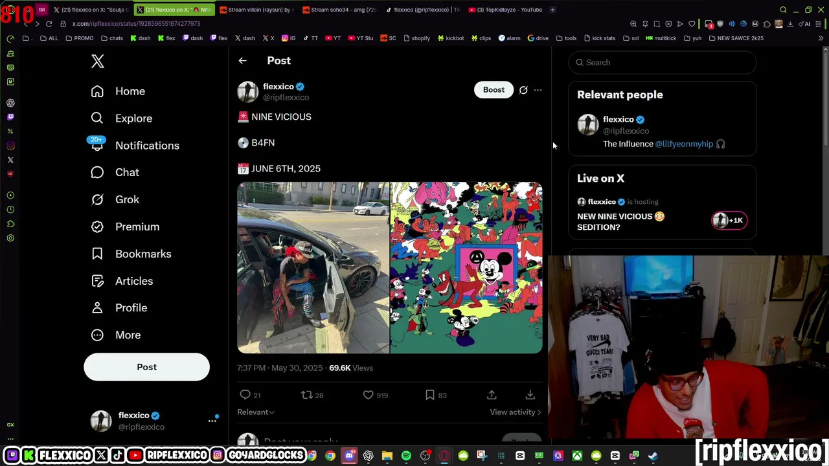Open Articles in the navigation menu

pyautogui.click(x=122, y=281)
